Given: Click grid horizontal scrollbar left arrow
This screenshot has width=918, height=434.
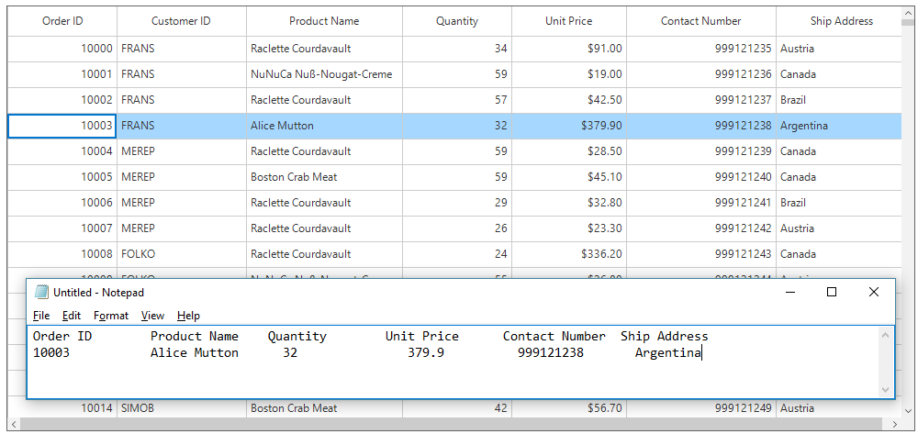Looking at the screenshot, I should [x=14, y=424].
